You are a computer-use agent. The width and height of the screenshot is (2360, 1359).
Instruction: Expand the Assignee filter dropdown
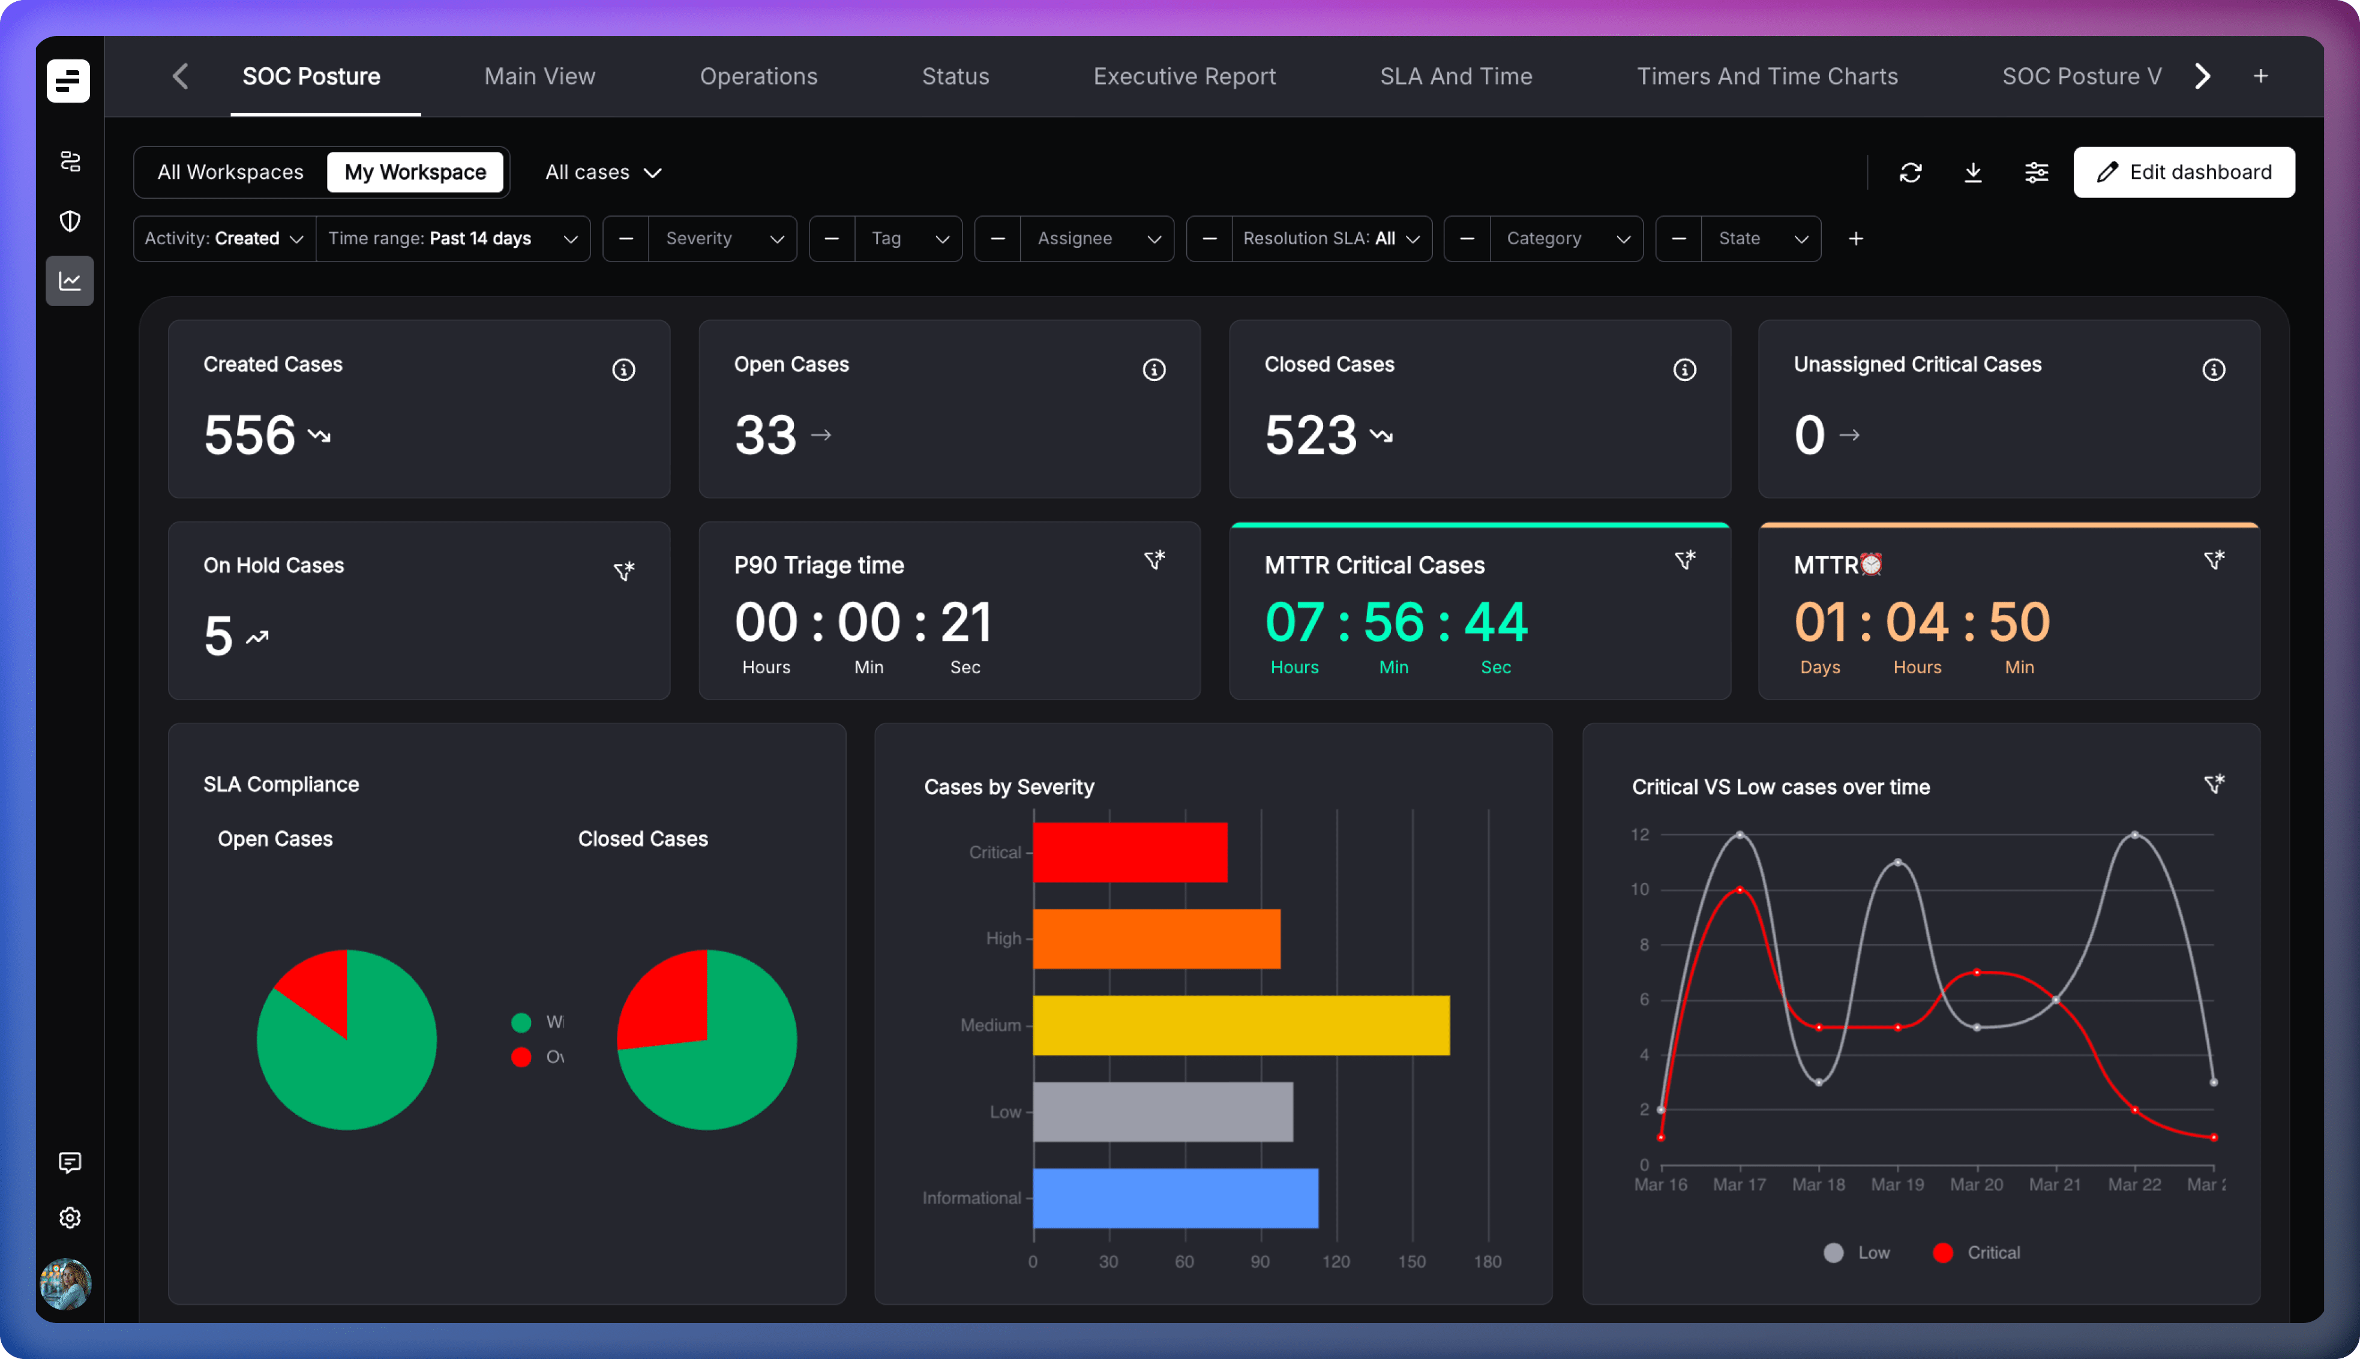click(1096, 239)
